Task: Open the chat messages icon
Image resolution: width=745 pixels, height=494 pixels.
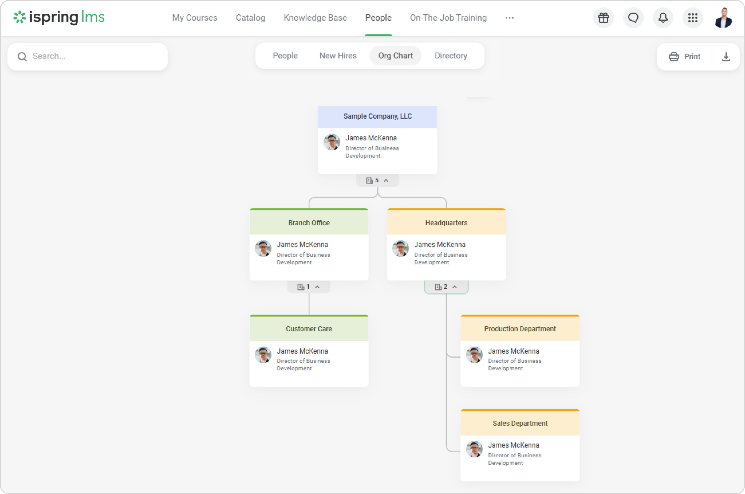Action: (633, 18)
